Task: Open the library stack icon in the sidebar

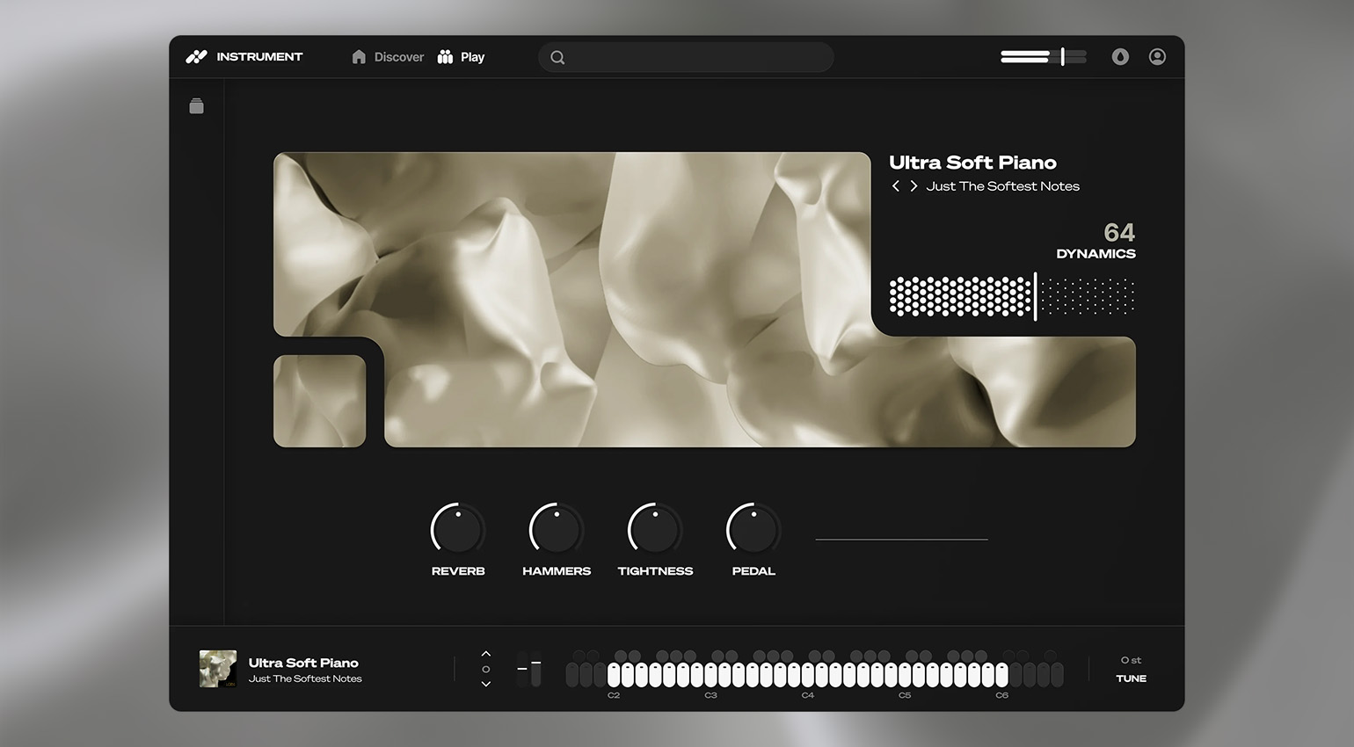Action: click(x=197, y=106)
